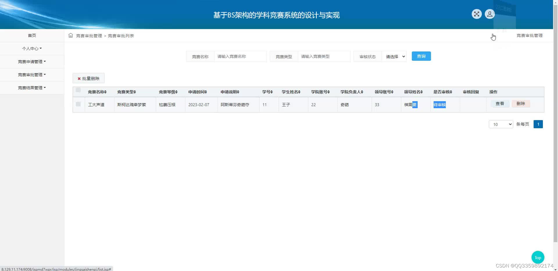Toggle select-all checkbox in table header
The width and height of the screenshot is (558, 271).
(x=78, y=90)
